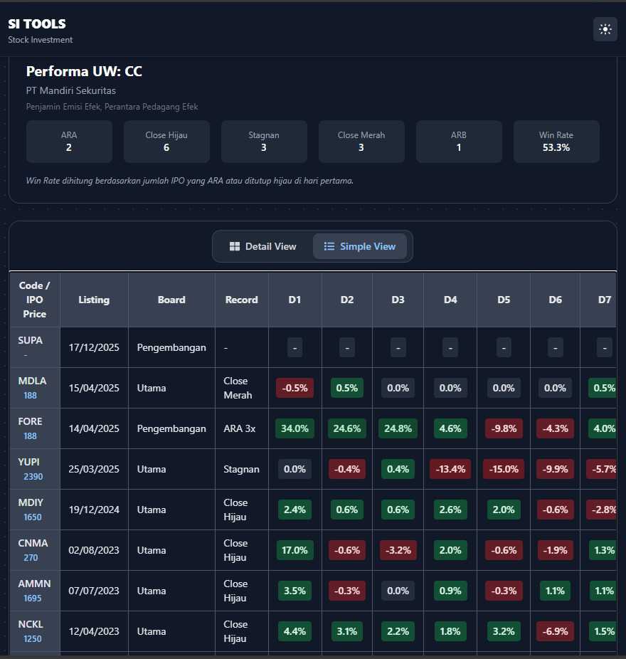Click listing date 02/08/2023
Image resolution: width=626 pixels, height=659 pixels.
coord(94,550)
